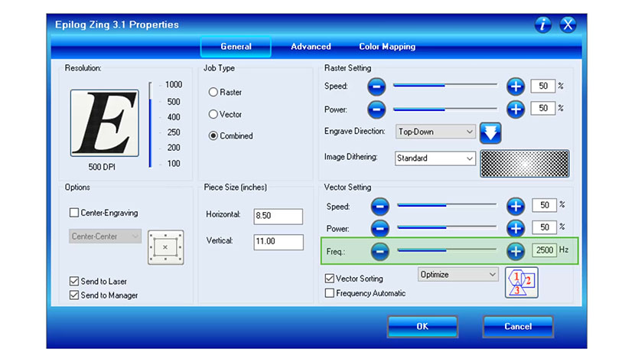635x362 pixels.
Task: Click the blue Engrave Direction arrow icon
Action: (x=490, y=132)
